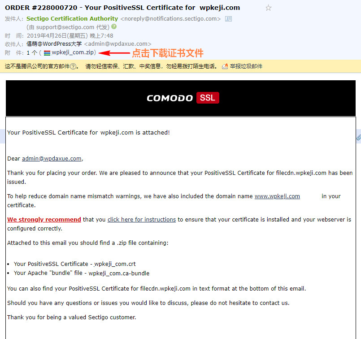Click sender name Sectigo Certification Authority
The height and width of the screenshot is (339, 361).
point(72,19)
